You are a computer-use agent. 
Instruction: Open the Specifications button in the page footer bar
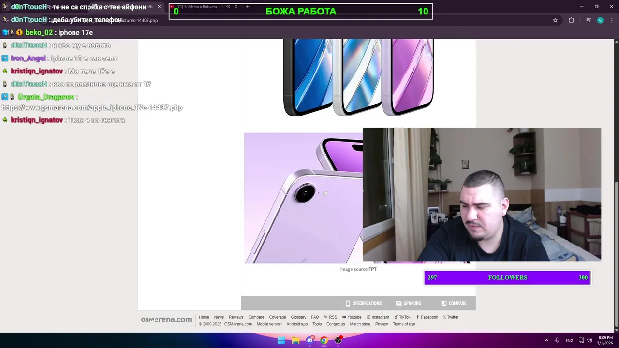tap(363, 303)
